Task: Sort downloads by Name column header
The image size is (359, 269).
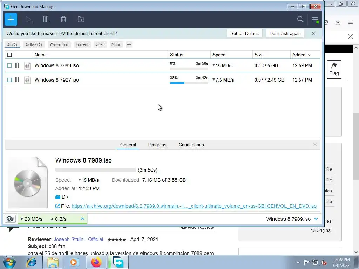Action: 100,55
